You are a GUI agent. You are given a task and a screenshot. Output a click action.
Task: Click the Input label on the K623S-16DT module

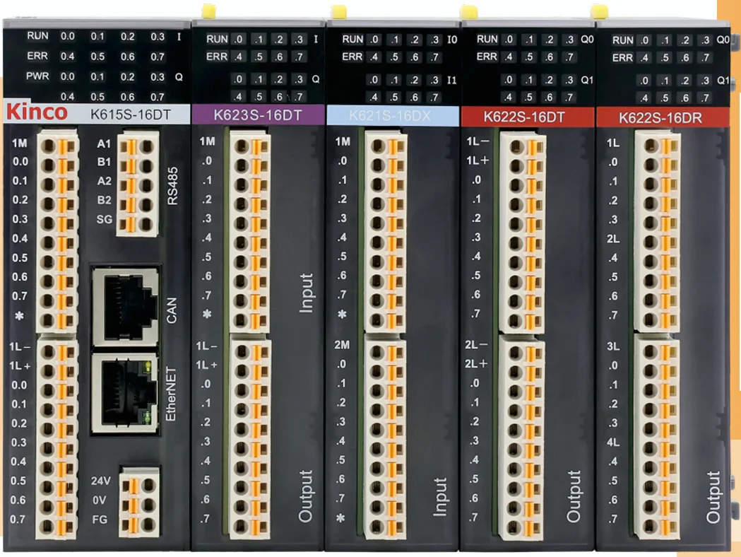[307, 293]
